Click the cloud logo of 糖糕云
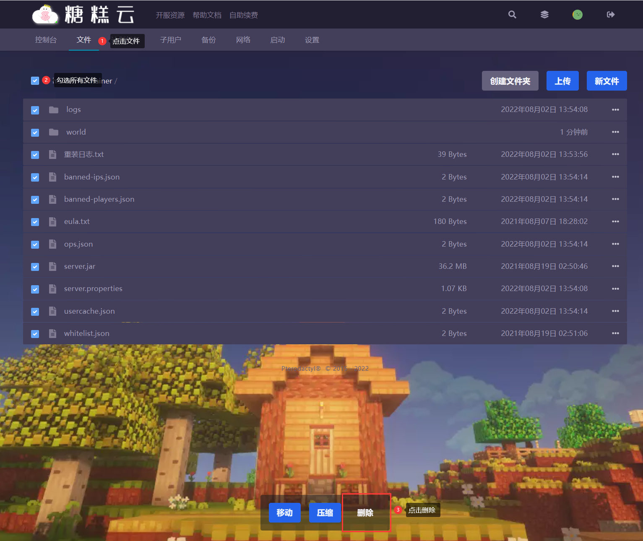 pyautogui.click(x=45, y=15)
